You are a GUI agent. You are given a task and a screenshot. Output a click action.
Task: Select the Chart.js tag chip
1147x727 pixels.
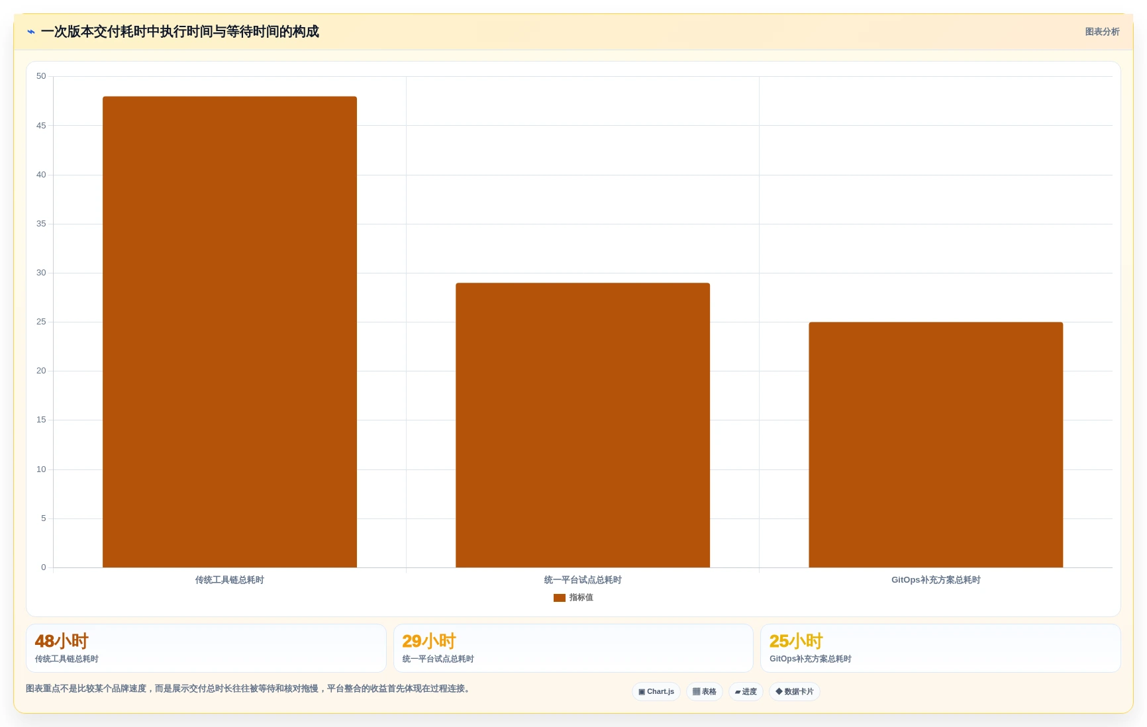(656, 692)
